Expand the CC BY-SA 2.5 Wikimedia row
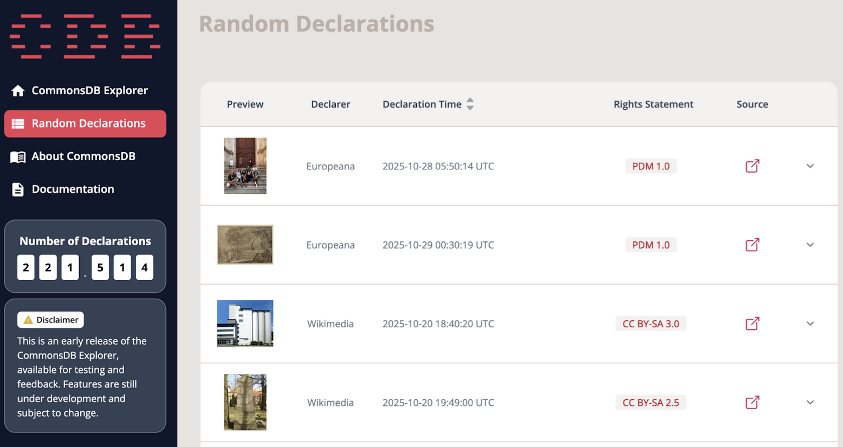Image resolution: width=843 pixels, height=447 pixels. (x=810, y=403)
